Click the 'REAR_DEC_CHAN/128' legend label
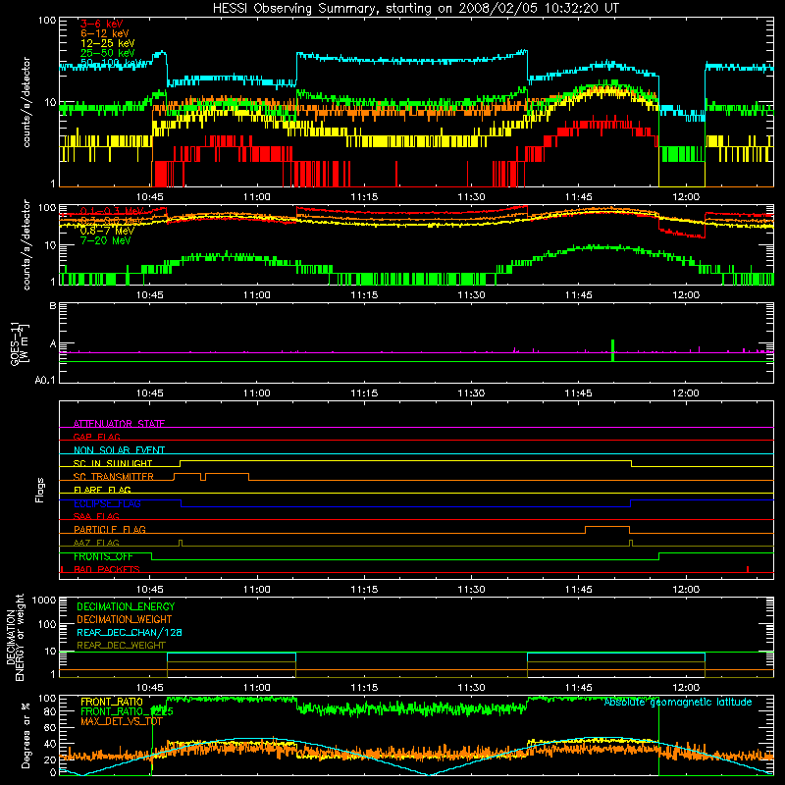This screenshot has height=785, width=785. click(130, 632)
